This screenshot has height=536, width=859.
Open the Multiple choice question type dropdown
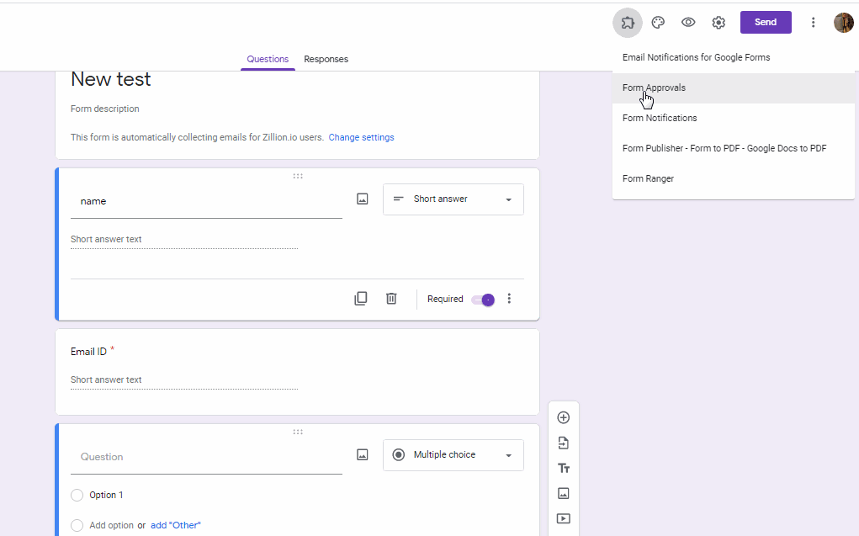453,455
